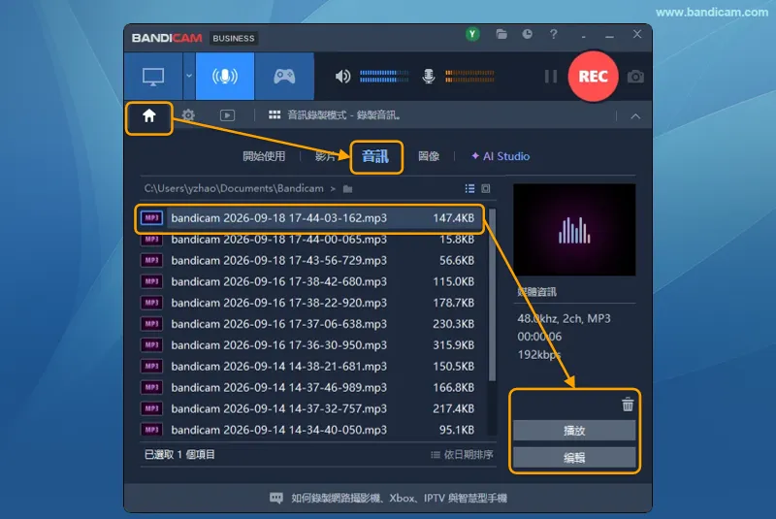Open screen mode dropdown arrow
Viewport: 776px width, 519px height.
[x=189, y=77]
